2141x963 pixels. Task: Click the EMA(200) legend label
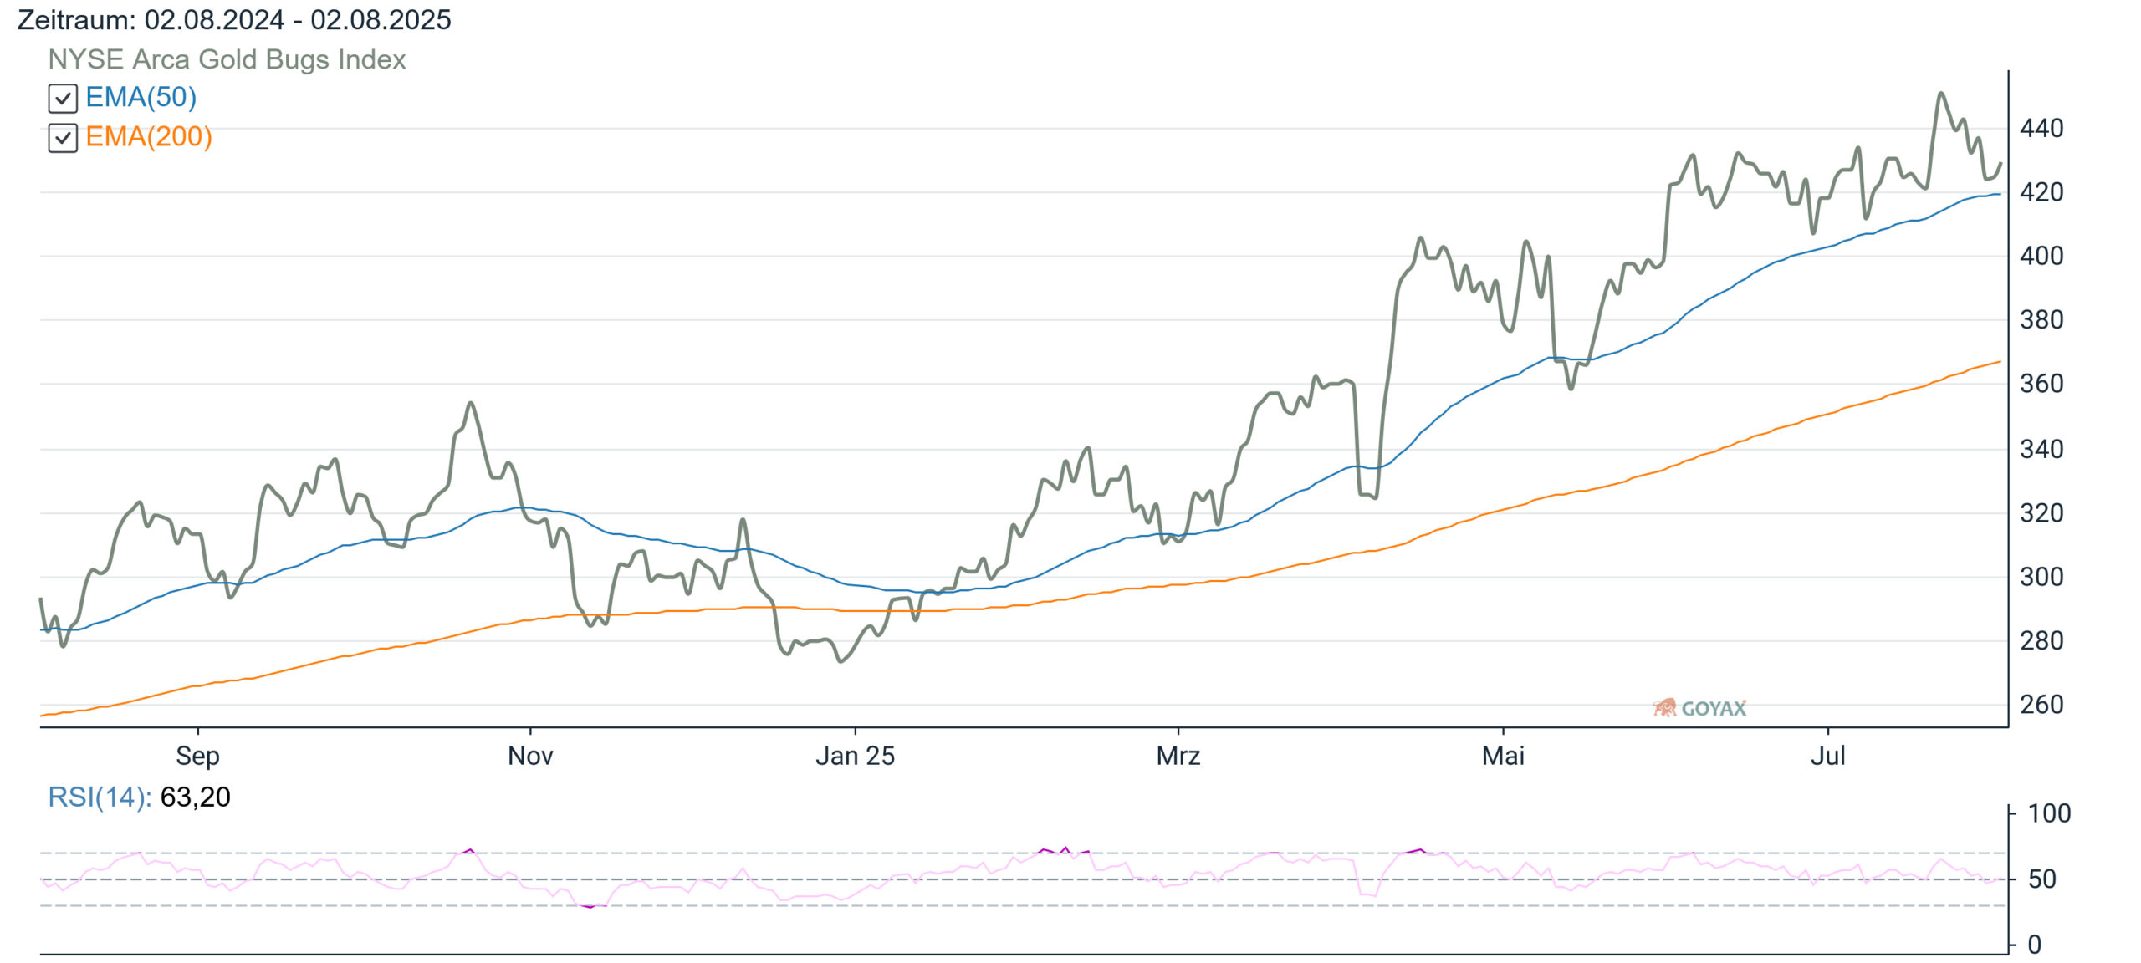coord(149,137)
